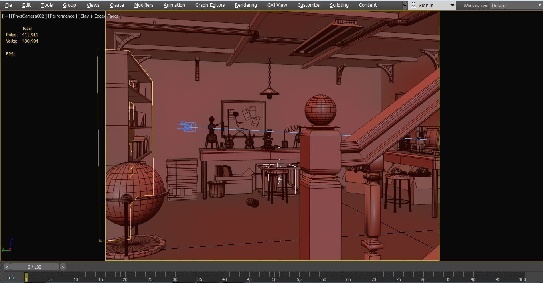Open the Animation menu
The width and height of the screenshot is (543, 283).
click(x=174, y=5)
